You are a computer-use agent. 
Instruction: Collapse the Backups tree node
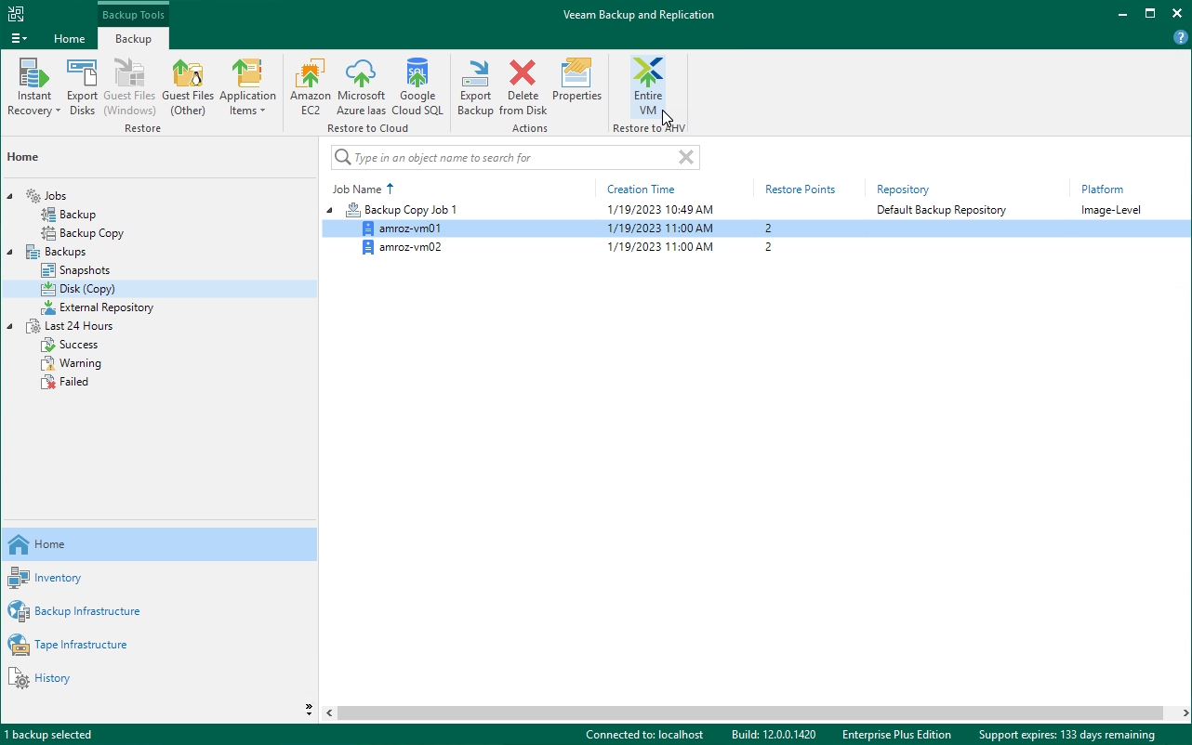point(10,252)
